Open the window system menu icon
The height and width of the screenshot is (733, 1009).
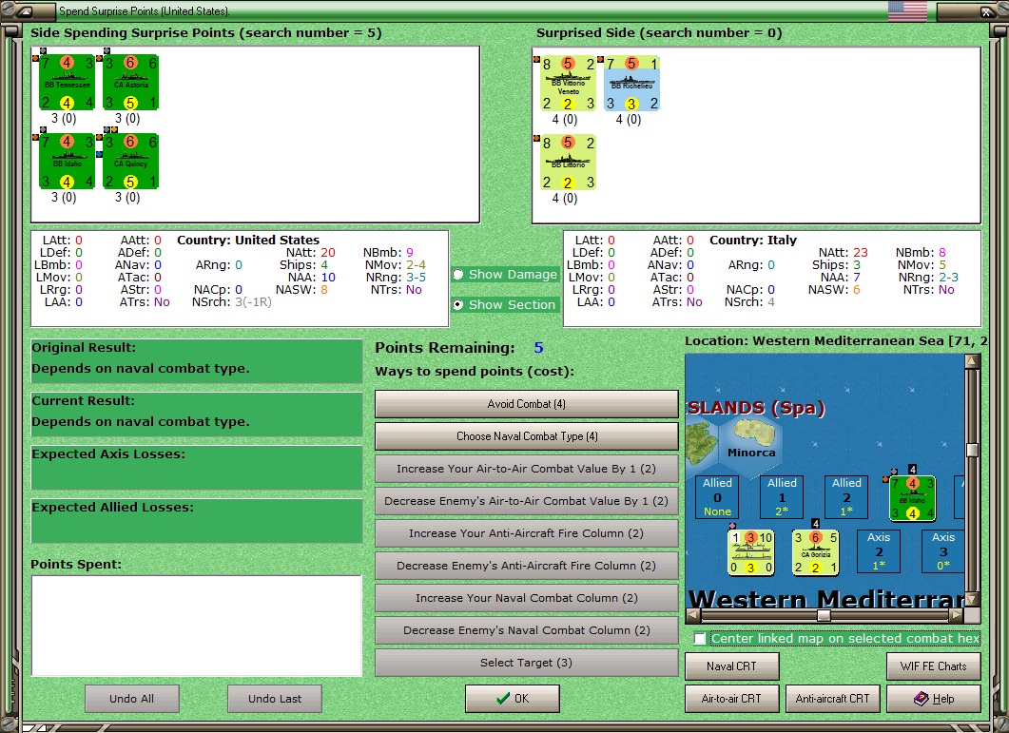pyautogui.click(x=25, y=11)
